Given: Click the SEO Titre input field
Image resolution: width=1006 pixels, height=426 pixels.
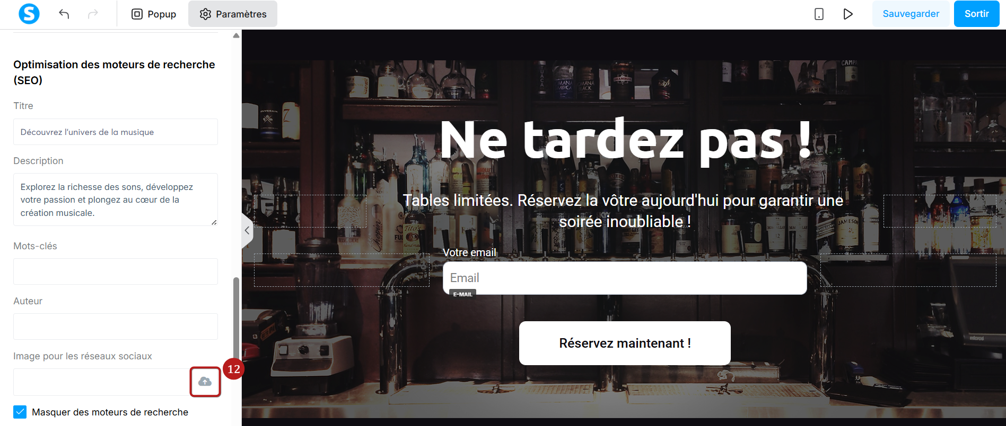Looking at the screenshot, I should 116,132.
